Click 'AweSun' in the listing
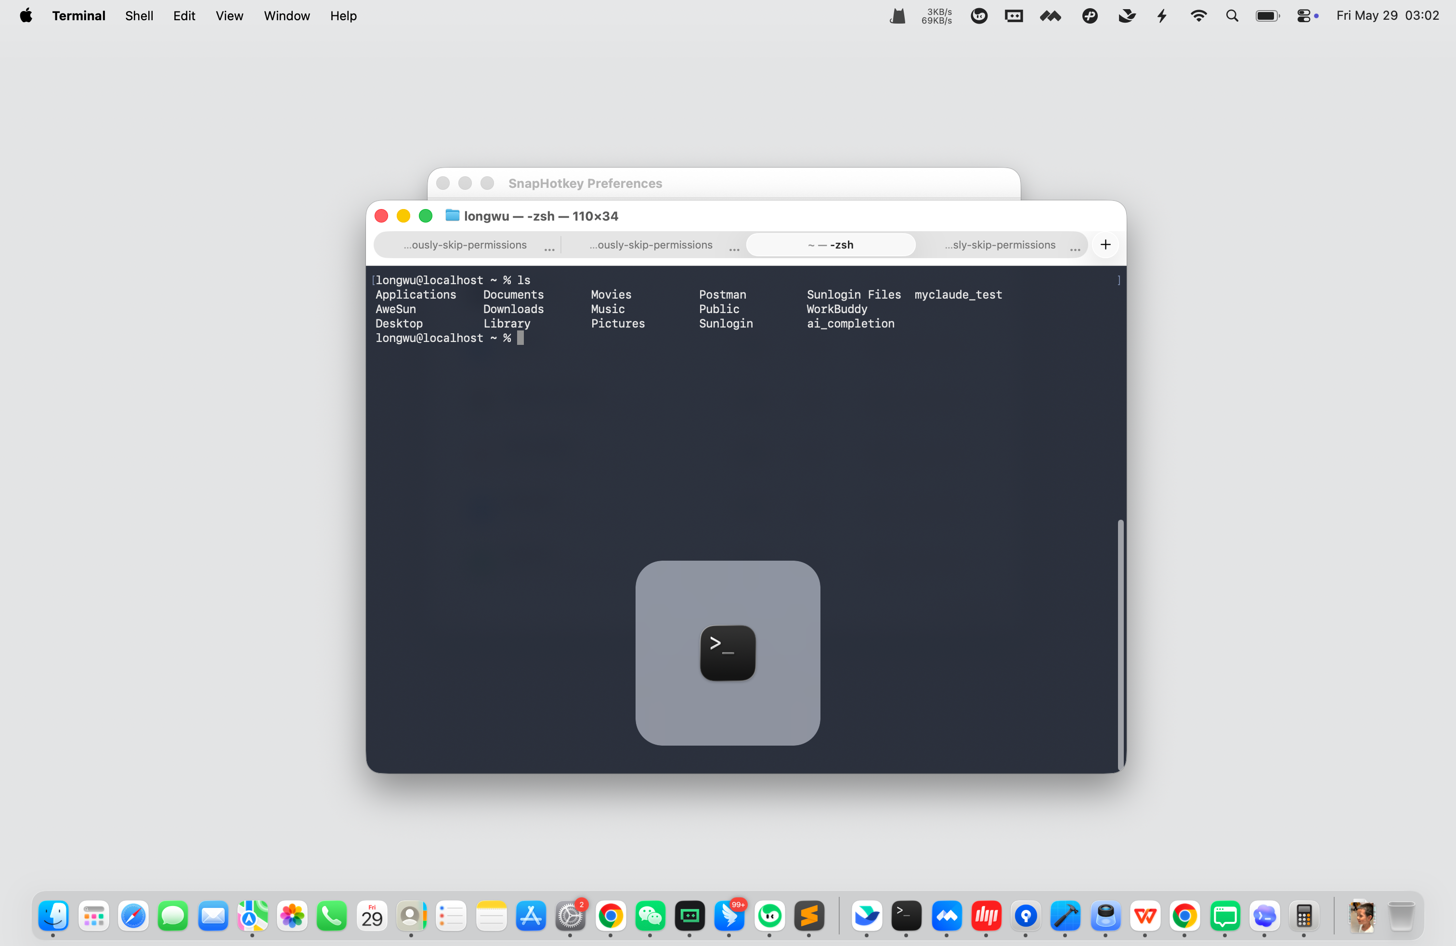Image resolution: width=1456 pixels, height=946 pixels. click(x=395, y=309)
